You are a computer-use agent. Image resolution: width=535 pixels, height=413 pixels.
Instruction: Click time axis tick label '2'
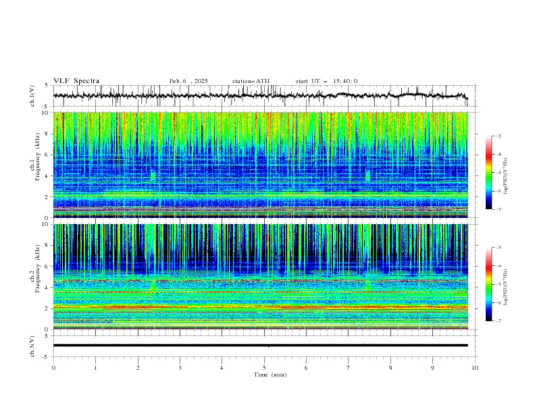click(x=138, y=368)
